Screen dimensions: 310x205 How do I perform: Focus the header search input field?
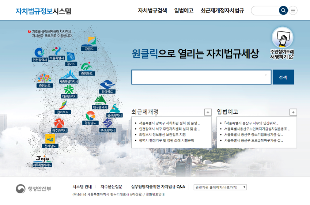265,11
